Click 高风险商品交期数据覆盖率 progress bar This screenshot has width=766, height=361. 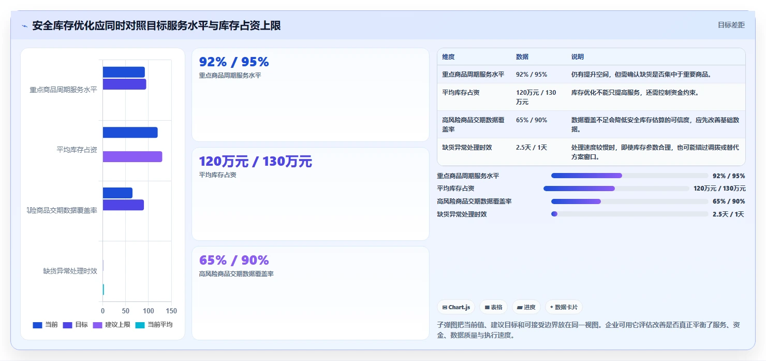(x=629, y=201)
